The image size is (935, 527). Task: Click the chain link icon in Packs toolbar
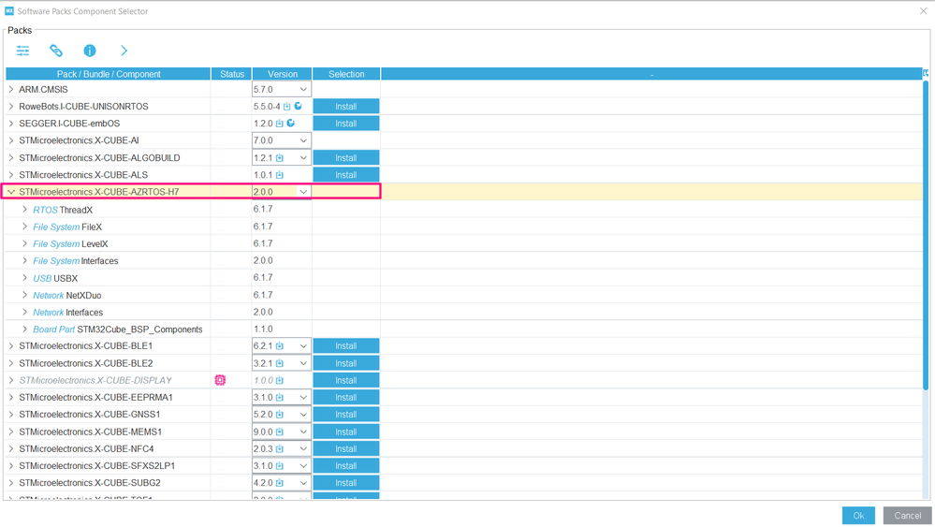click(56, 51)
